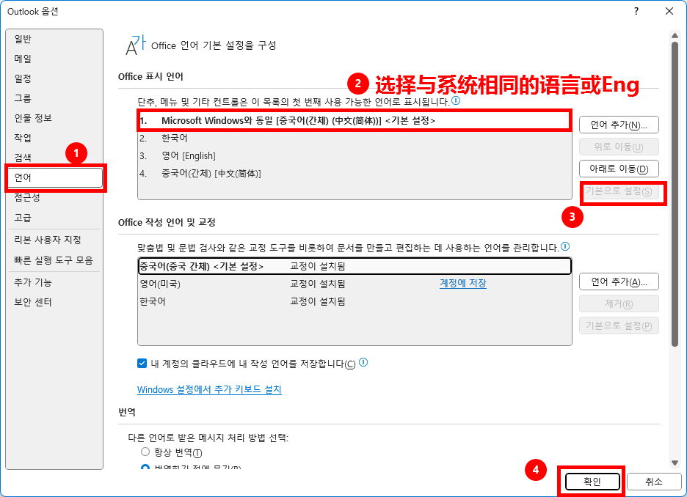Click the 계정에 저장 link
687x497 pixels.
coord(462,284)
